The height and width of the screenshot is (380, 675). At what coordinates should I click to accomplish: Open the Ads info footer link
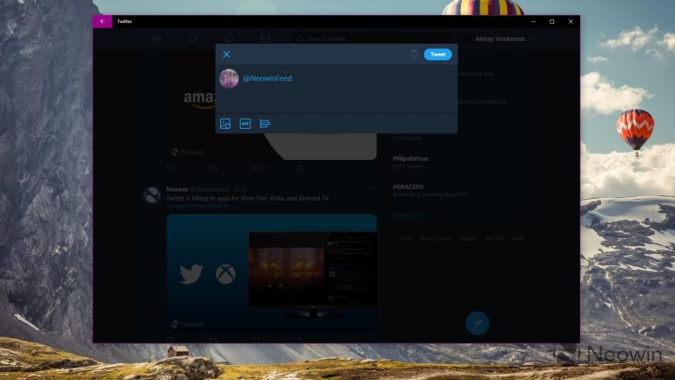click(x=494, y=239)
